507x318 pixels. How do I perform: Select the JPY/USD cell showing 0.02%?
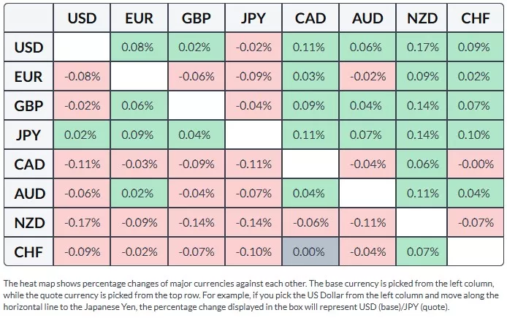[82, 135]
